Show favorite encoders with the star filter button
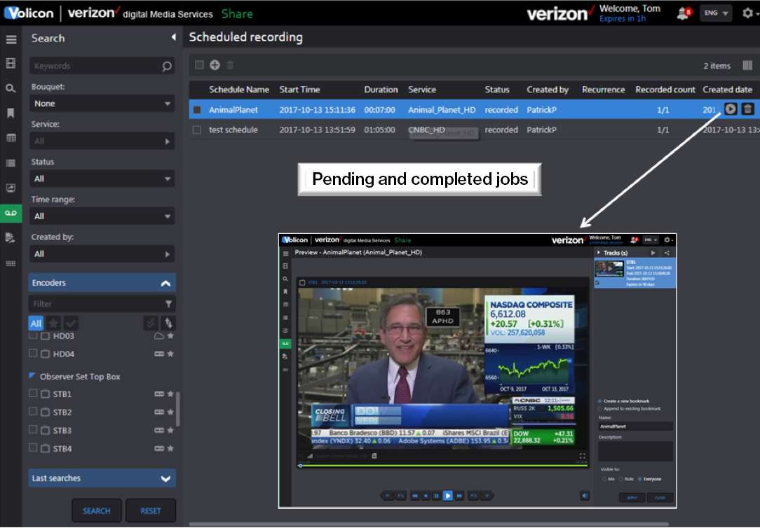Screen dimensions: 760x528 pos(54,324)
